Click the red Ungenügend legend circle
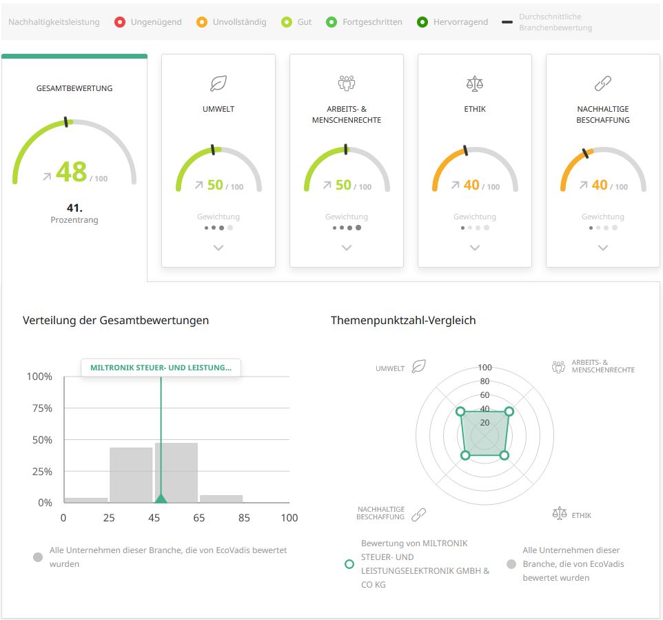Image resolution: width=663 pixels, height=620 pixels. (x=120, y=22)
